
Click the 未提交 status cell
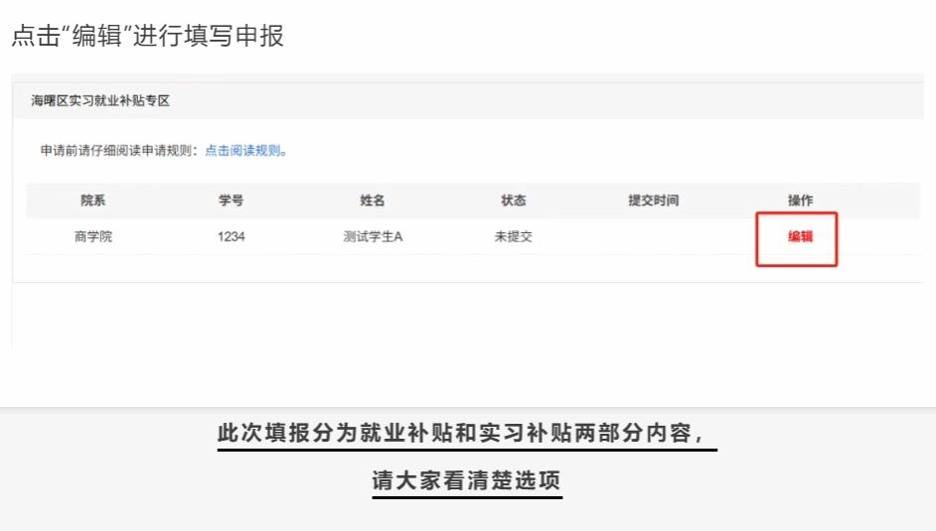pyautogui.click(x=513, y=237)
